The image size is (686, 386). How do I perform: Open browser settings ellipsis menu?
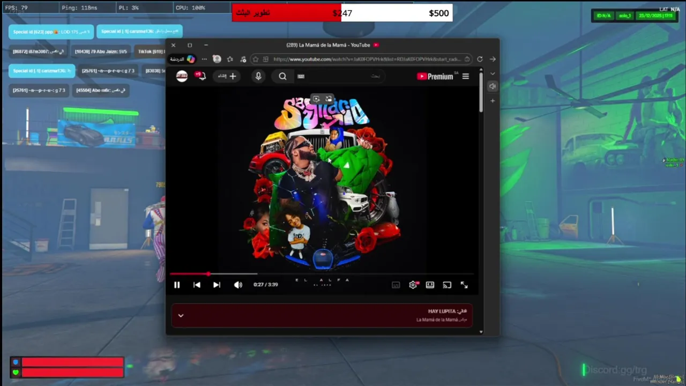pos(204,59)
